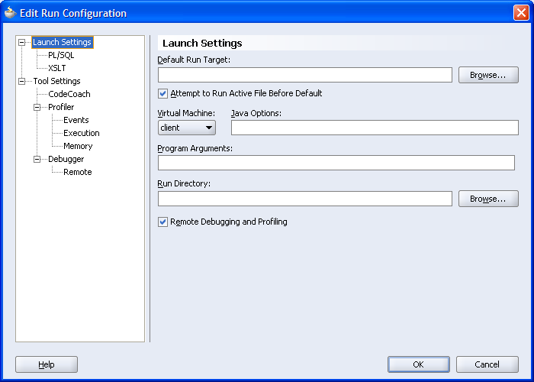The width and height of the screenshot is (534, 382).
Task: Select Memory under Profiler
Action: tap(78, 147)
